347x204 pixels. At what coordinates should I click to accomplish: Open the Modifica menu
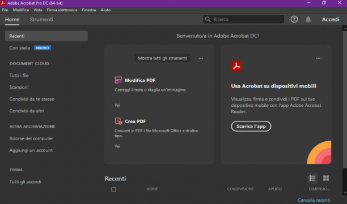pos(21,10)
